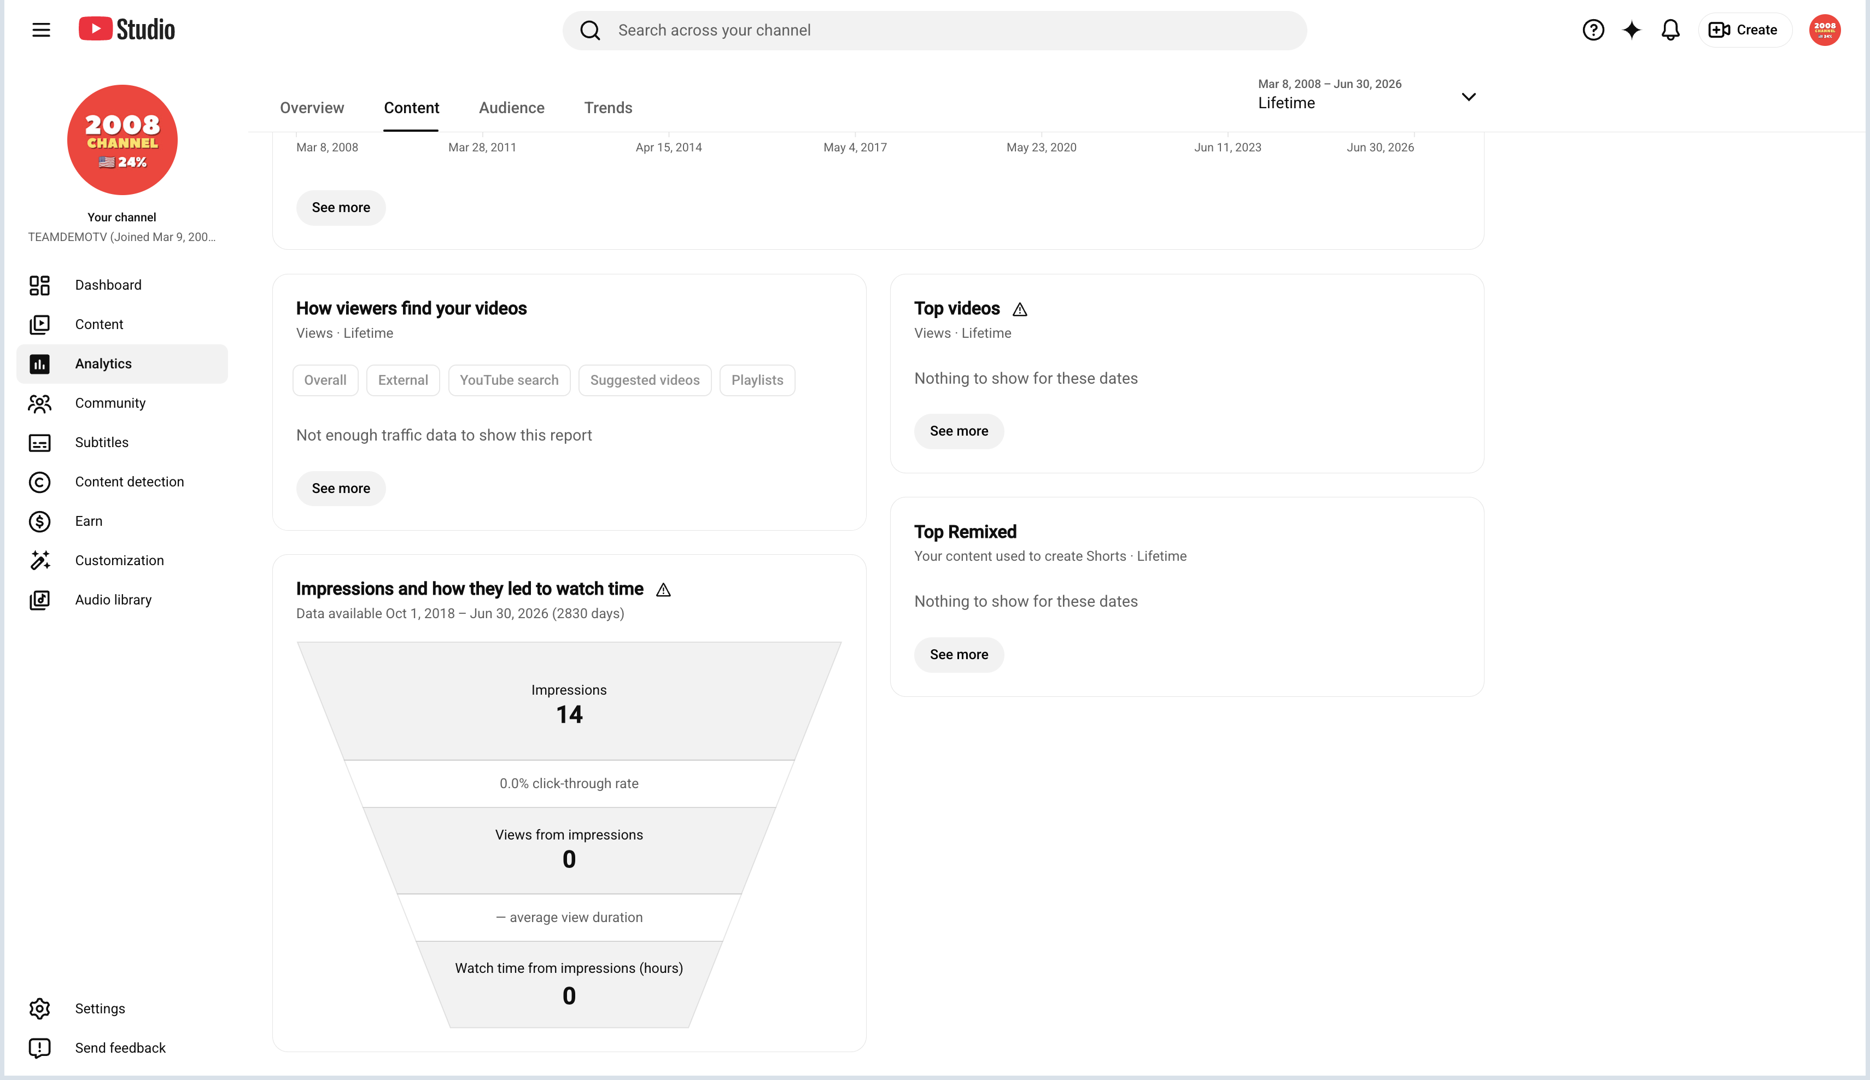Open the hamburger navigation menu
Screen dimensions: 1870x1080
coord(41,30)
